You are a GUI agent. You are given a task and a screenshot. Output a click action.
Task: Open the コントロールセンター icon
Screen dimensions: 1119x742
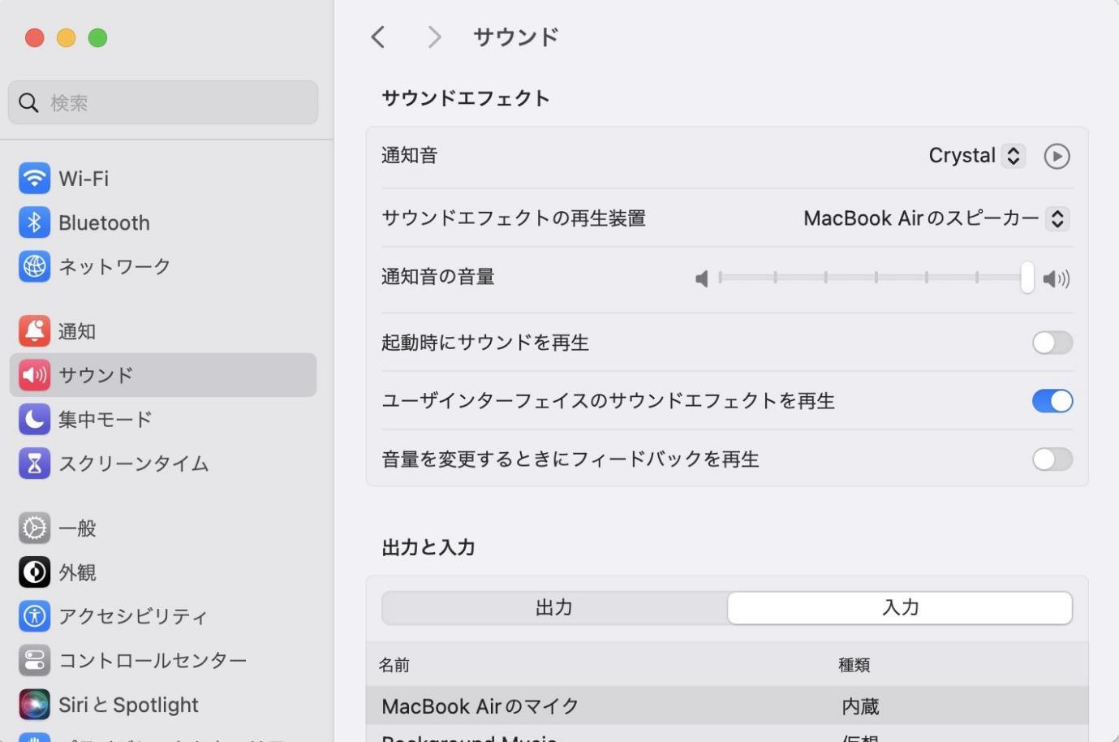coord(34,660)
